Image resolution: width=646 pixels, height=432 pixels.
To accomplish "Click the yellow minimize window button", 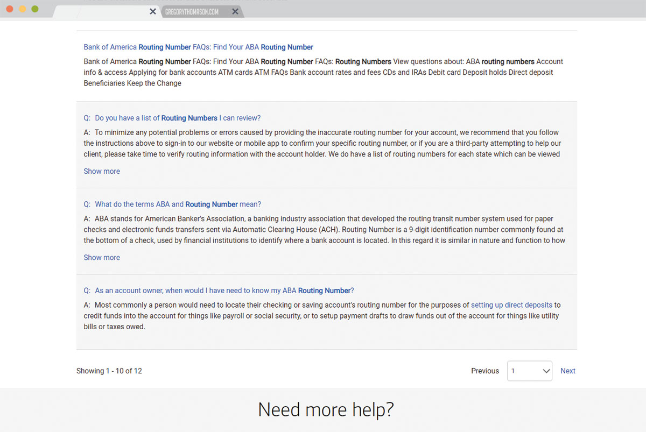I will pos(23,9).
